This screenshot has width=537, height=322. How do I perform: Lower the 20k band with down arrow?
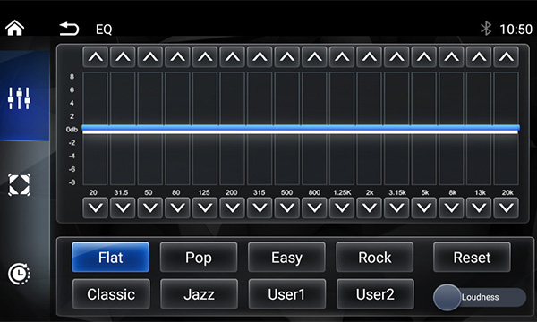pos(507,208)
